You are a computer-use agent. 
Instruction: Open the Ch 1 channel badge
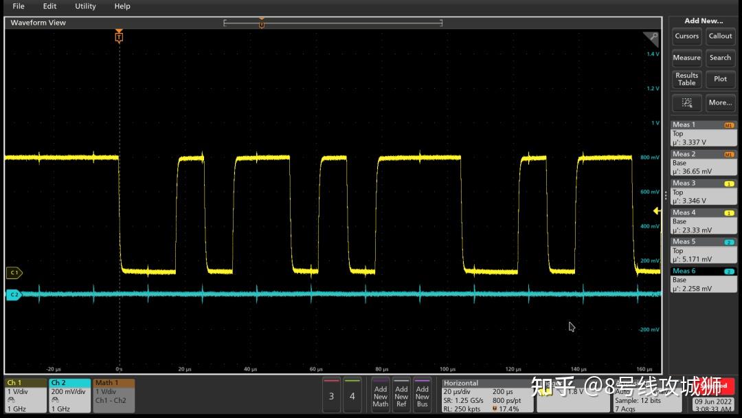[x=25, y=396]
